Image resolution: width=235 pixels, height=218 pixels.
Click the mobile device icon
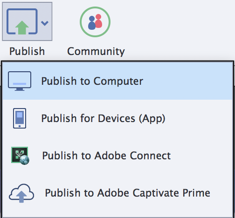[x=20, y=118]
